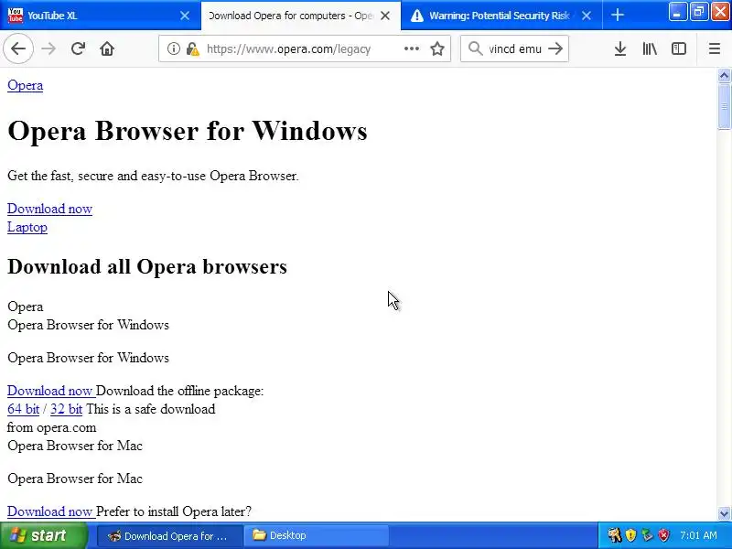This screenshot has height=549, width=732.
Task: Choose the 32 bit download link
Action: pos(66,409)
